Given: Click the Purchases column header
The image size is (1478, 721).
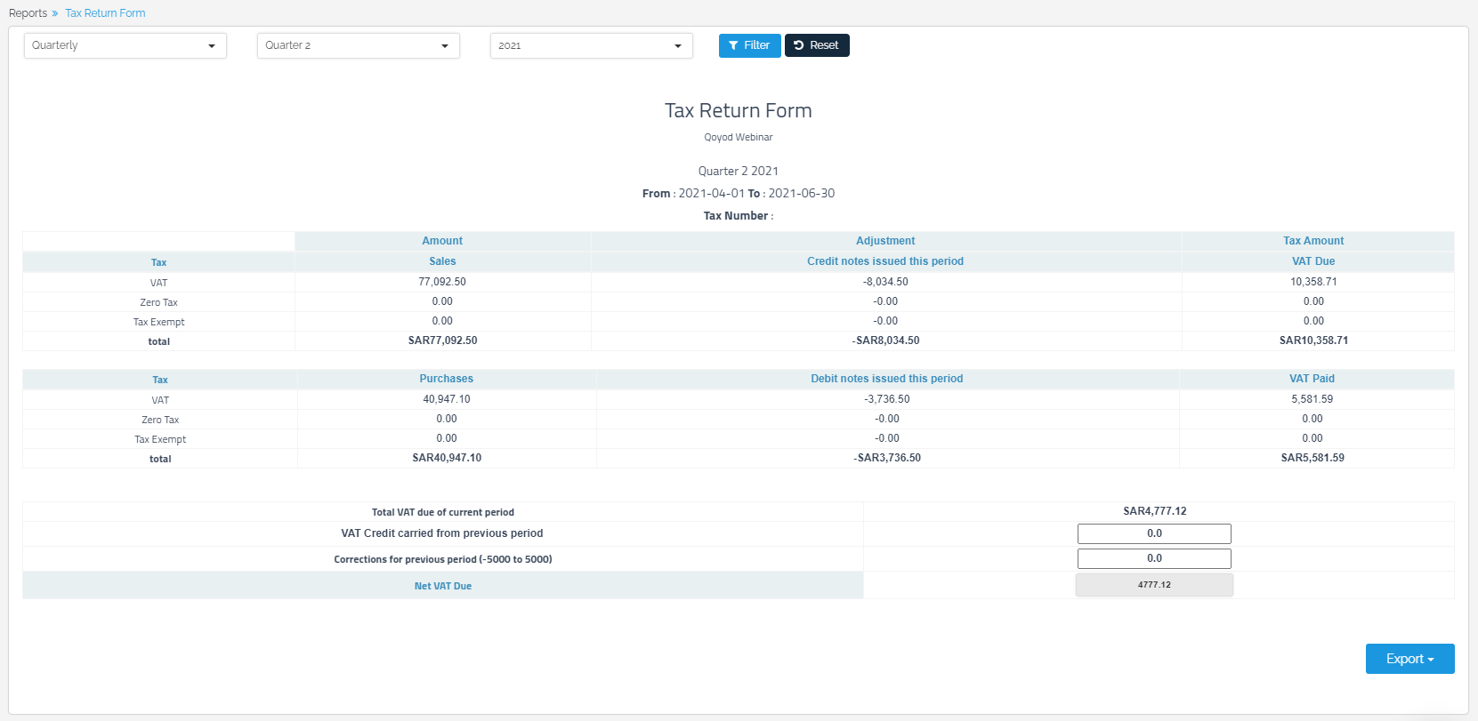Looking at the screenshot, I should 447,379.
